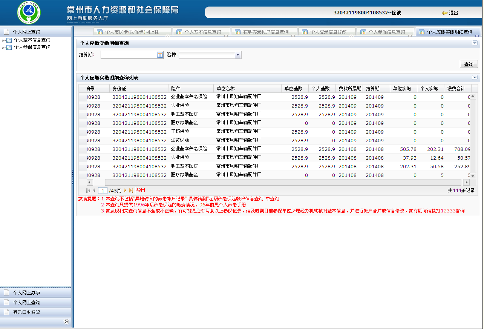Click the page icon of 登录口令修改 panel
The height and width of the screenshot is (329, 484).
point(6,312)
